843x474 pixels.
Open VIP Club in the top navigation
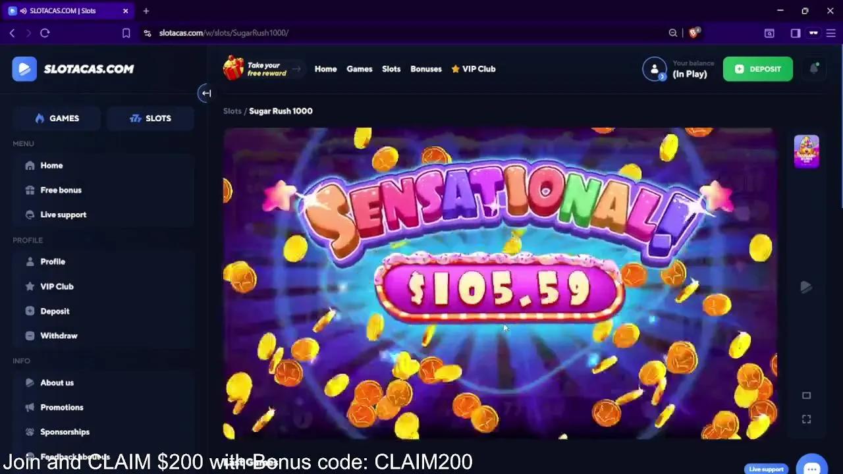[474, 69]
